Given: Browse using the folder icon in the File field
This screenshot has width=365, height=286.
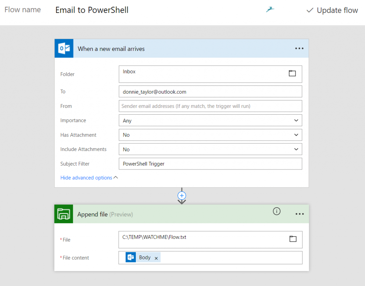Looking at the screenshot, I should point(293,239).
